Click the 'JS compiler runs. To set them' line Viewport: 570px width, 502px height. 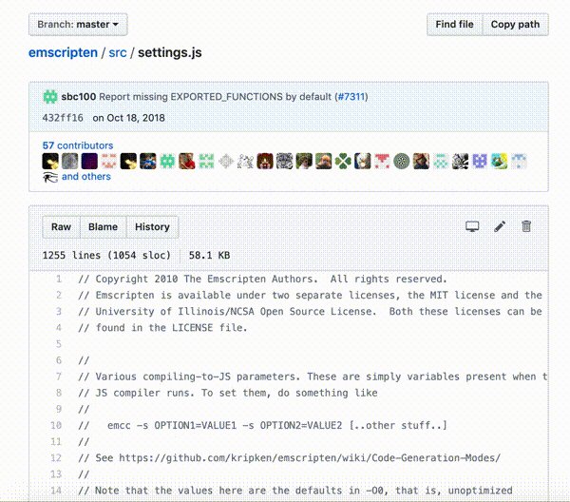click(x=228, y=393)
